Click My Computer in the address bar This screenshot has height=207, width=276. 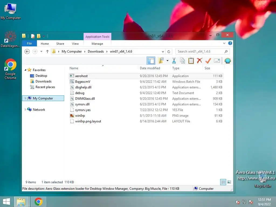pos(72,51)
